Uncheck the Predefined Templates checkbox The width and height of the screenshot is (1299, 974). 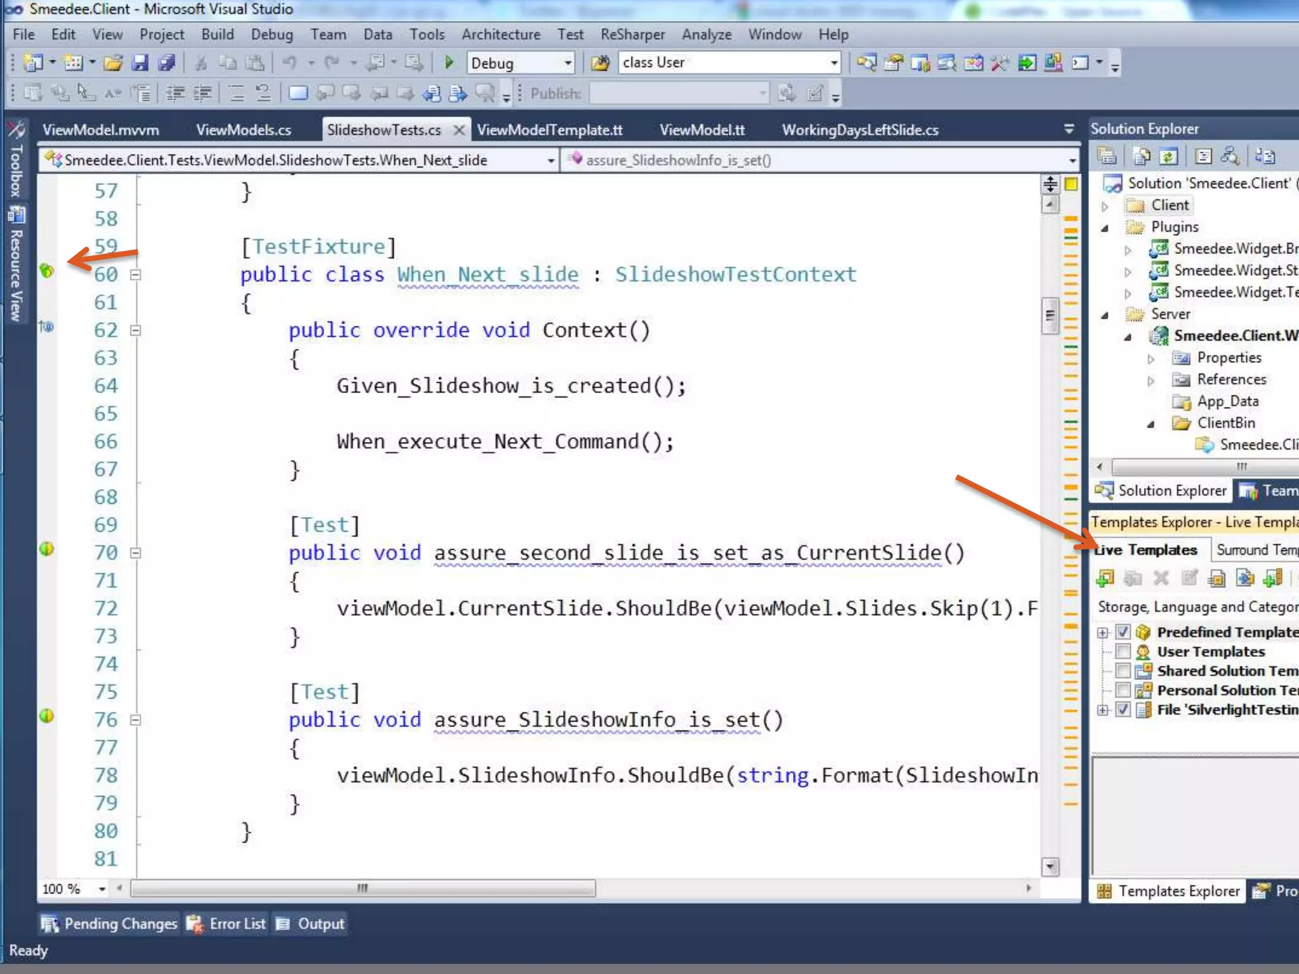(1123, 632)
